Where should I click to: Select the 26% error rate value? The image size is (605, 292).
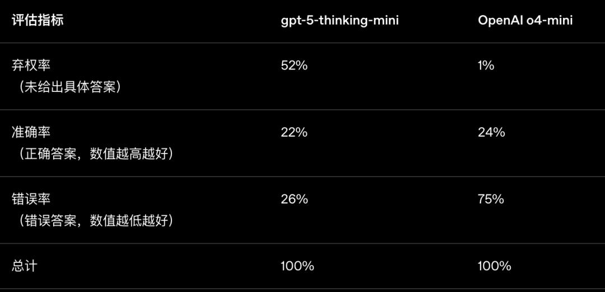tap(294, 200)
